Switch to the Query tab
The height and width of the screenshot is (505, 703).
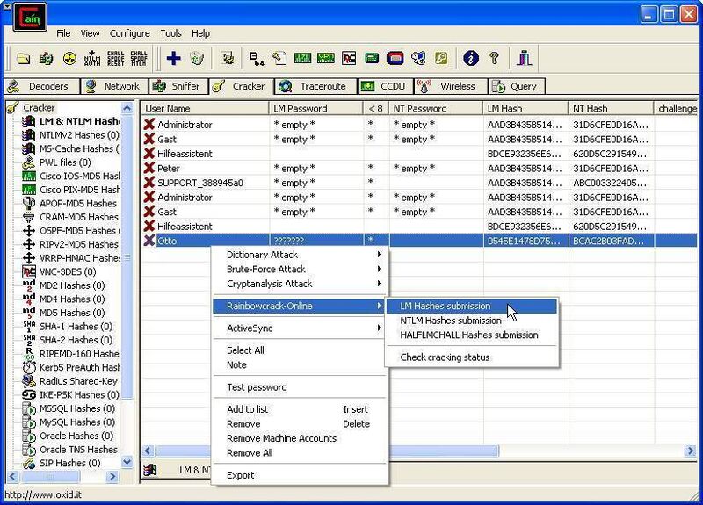517,86
